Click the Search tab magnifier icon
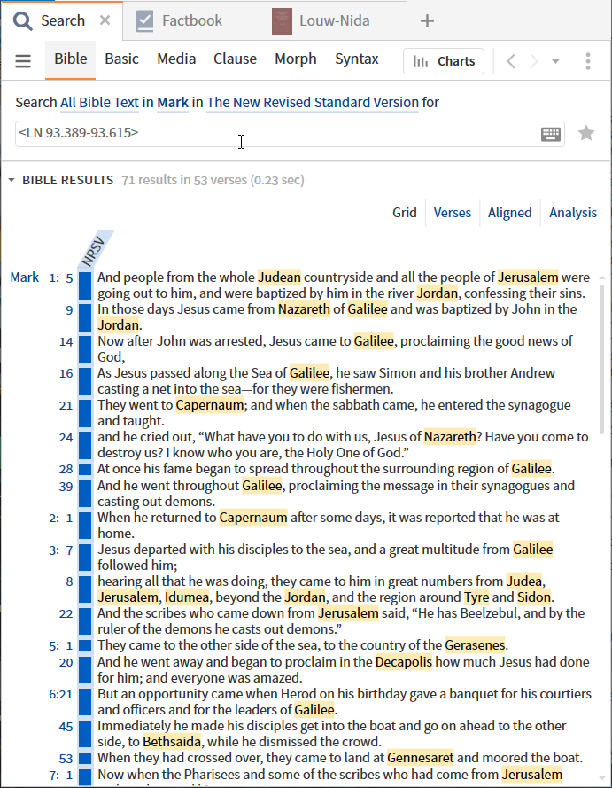Image resolution: width=612 pixels, height=788 pixels. (x=23, y=21)
